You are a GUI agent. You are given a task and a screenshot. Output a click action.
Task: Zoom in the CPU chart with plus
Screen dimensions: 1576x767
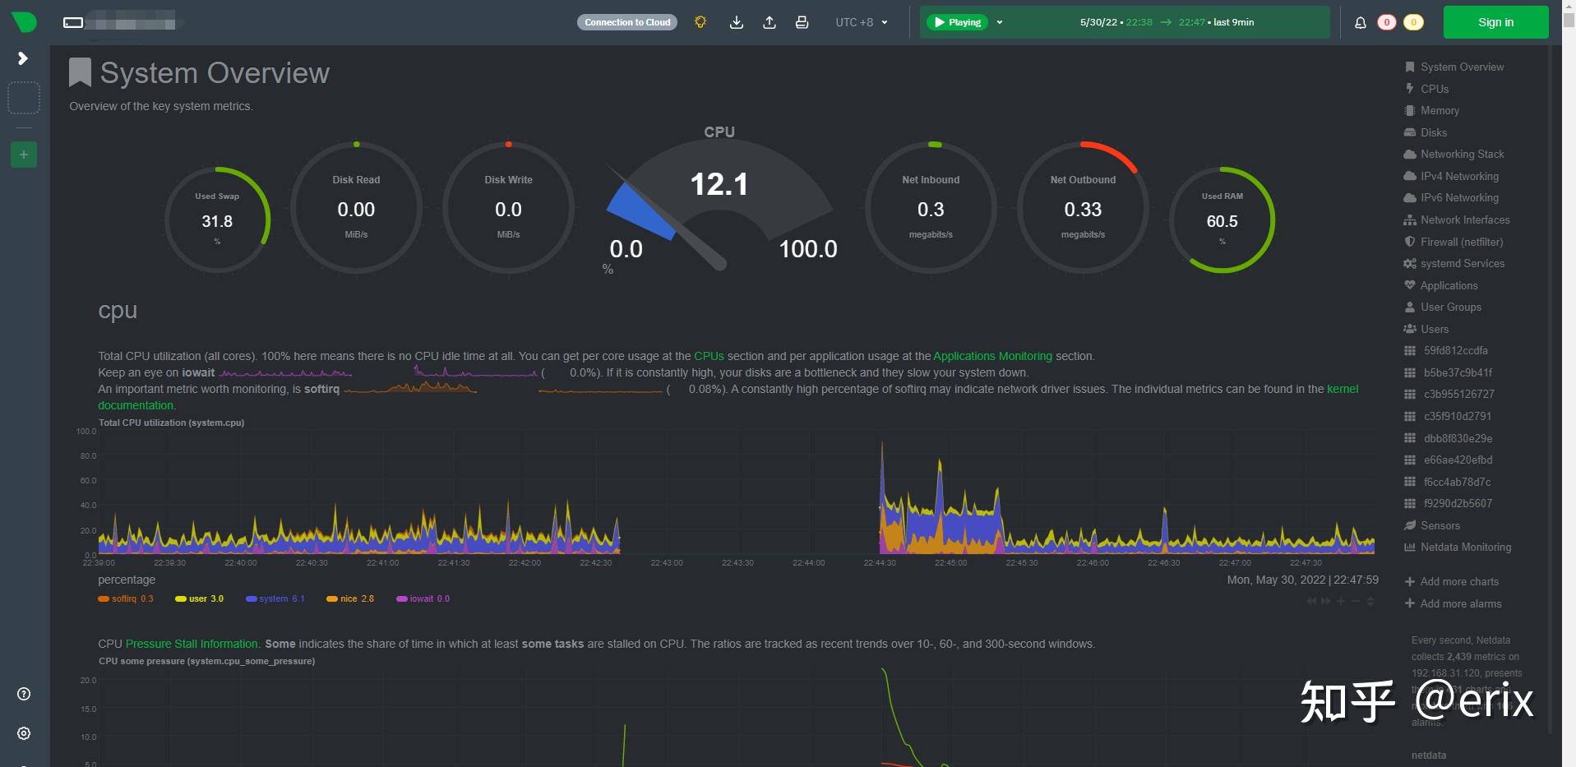click(1341, 601)
